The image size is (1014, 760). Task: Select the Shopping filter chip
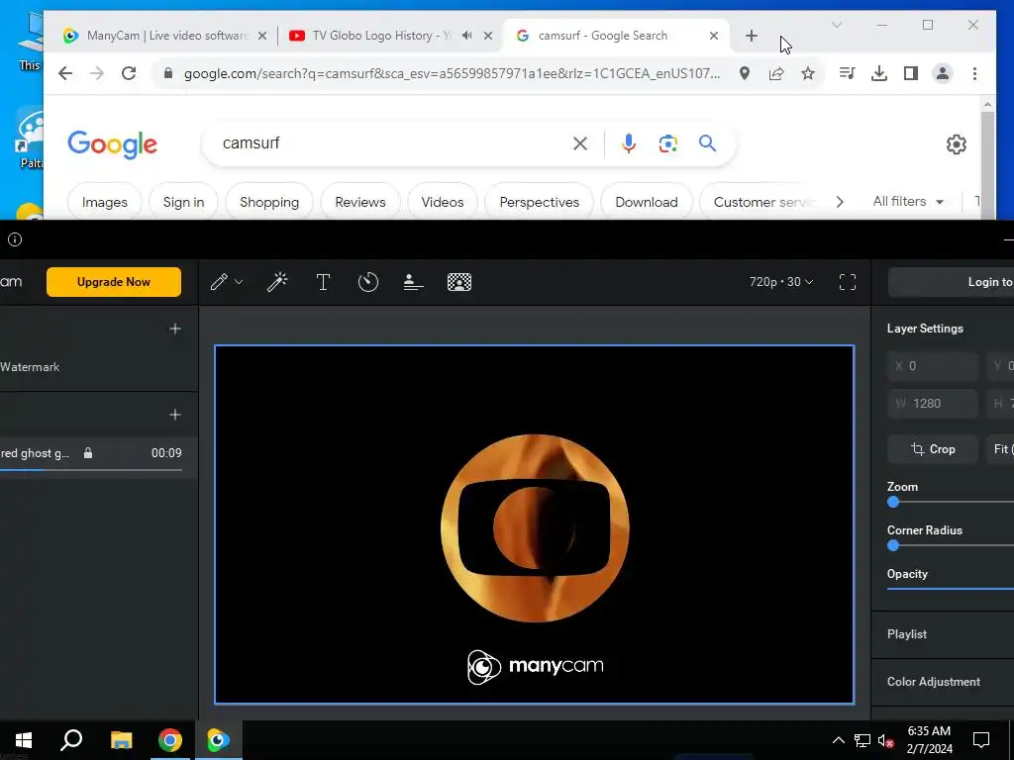point(269,202)
